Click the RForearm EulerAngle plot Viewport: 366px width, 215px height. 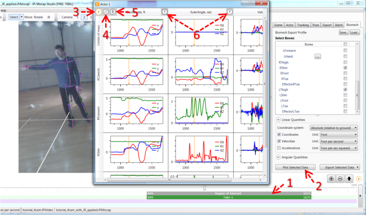201,110
